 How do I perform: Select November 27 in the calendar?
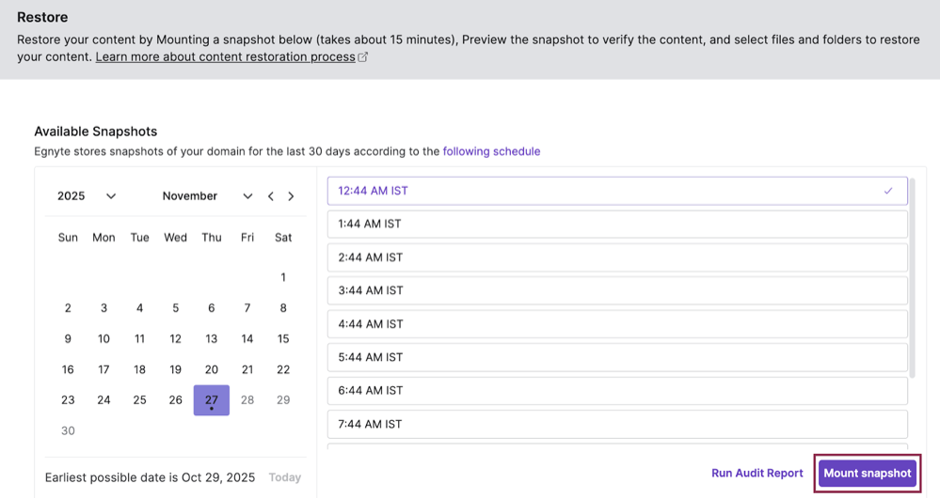212,400
